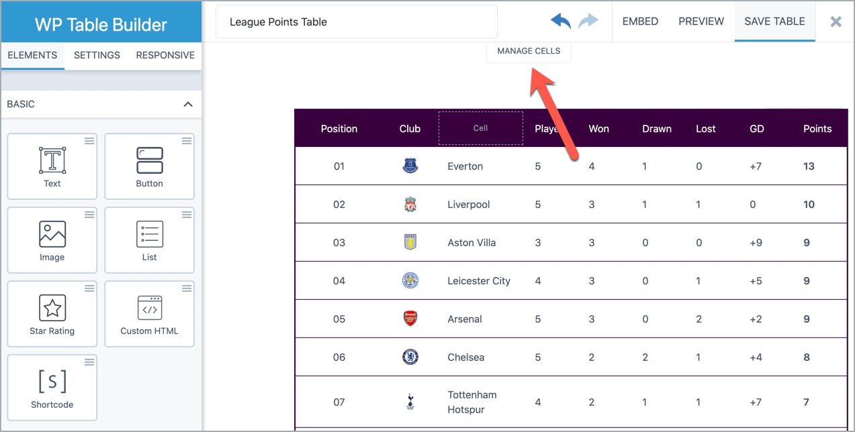Click the undo arrow icon
The height and width of the screenshot is (432, 855).
click(560, 21)
